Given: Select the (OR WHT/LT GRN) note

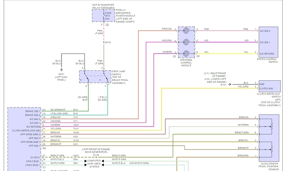Looking at the screenshot, I should [x=139, y=163].
